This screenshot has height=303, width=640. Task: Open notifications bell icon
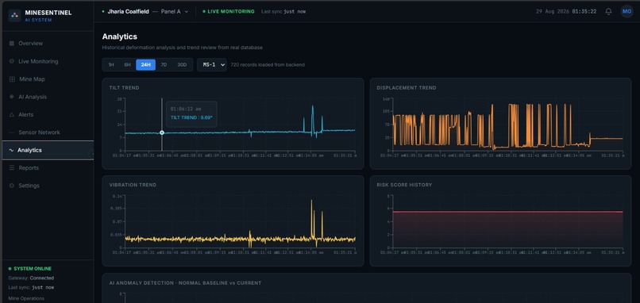click(608, 11)
